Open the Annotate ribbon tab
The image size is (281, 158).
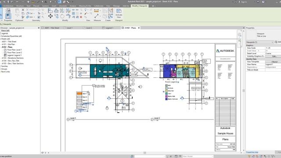tap(63, 6)
